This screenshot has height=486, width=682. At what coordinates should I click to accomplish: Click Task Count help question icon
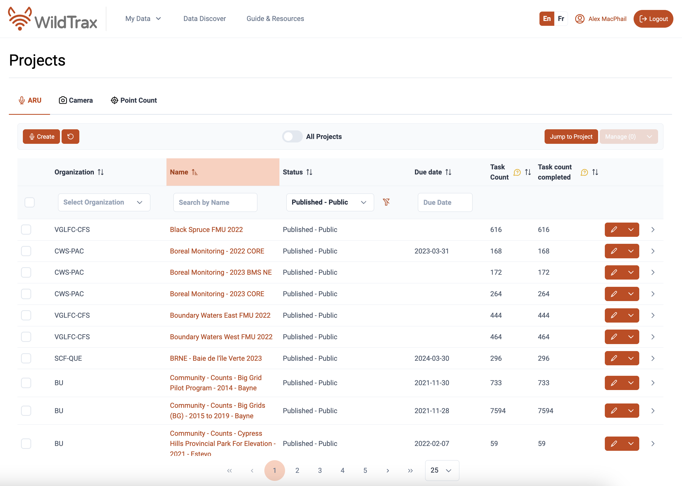click(x=517, y=172)
